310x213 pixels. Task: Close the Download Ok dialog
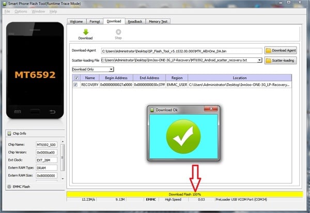(211, 109)
